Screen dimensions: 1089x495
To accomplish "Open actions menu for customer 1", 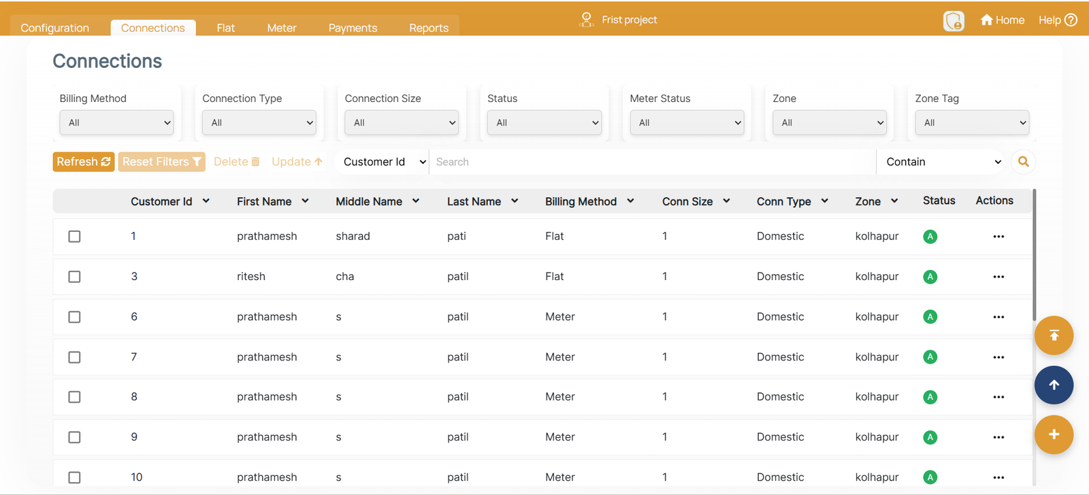I will [x=998, y=237].
